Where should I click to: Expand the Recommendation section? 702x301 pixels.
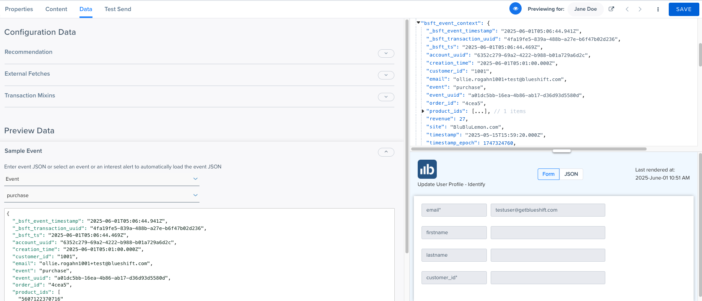pos(386,53)
